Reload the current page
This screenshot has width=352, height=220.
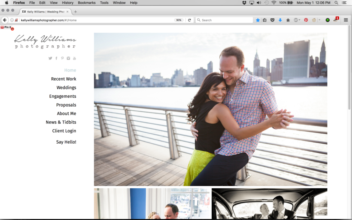[x=189, y=20]
